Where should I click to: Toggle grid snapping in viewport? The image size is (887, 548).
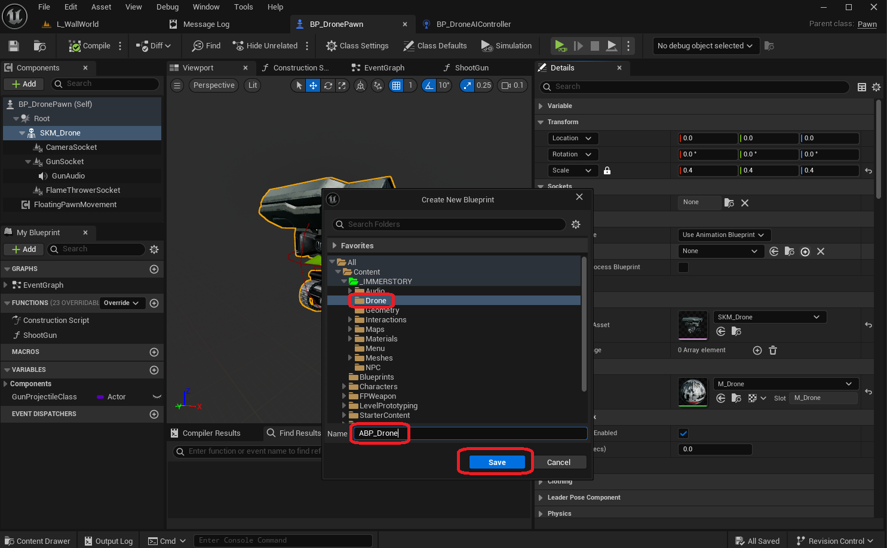[x=396, y=85]
